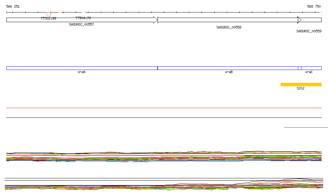Click the vraB text label
This screenshot has height=196, width=328.
pos(229,72)
